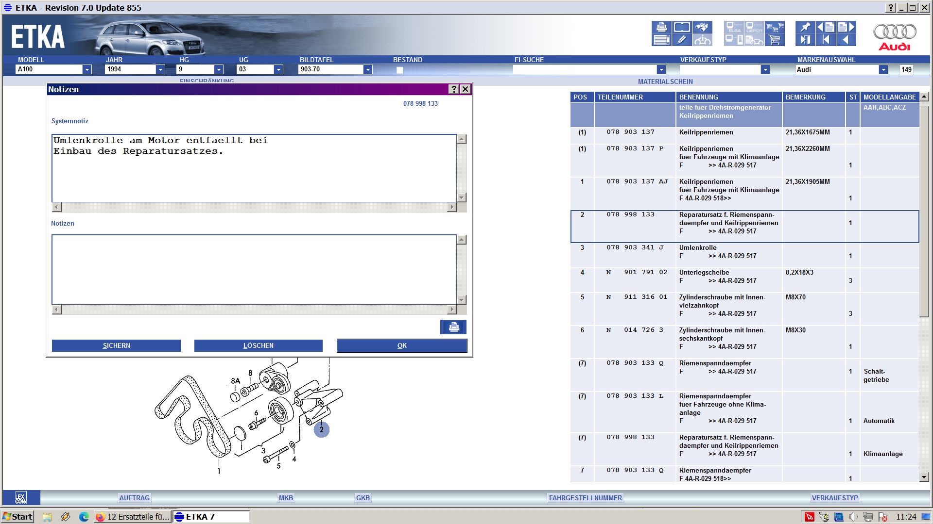Open the binoculars search tool
Image resolution: width=933 pixels, height=524 pixels.
pos(702,27)
